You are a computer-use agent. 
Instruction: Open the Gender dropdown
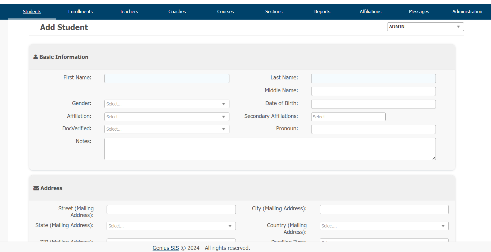point(167,104)
